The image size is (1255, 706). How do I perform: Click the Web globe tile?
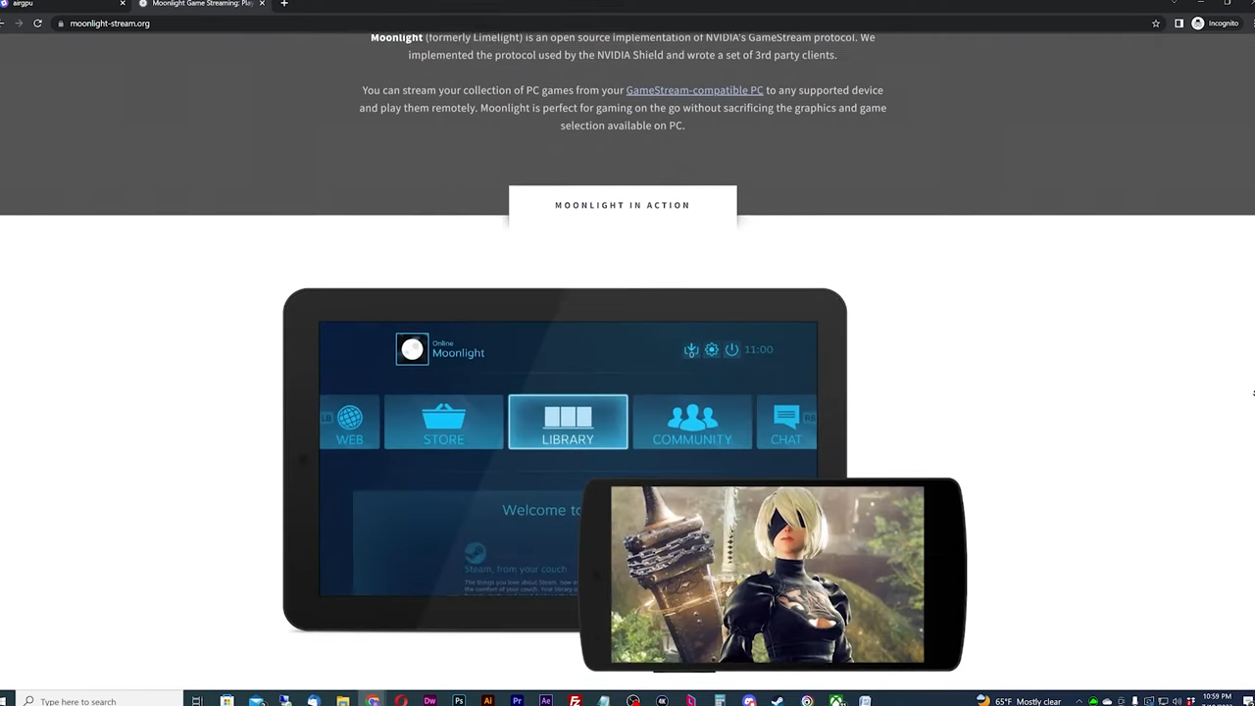[x=349, y=422]
